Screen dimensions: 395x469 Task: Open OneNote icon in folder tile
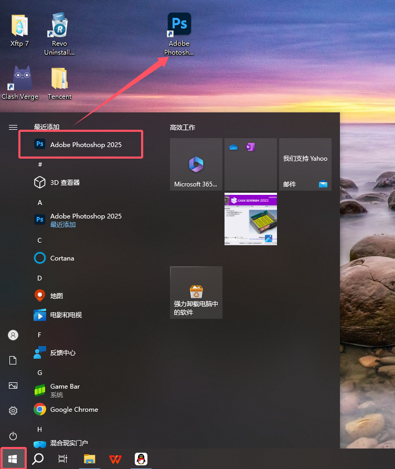click(250, 147)
